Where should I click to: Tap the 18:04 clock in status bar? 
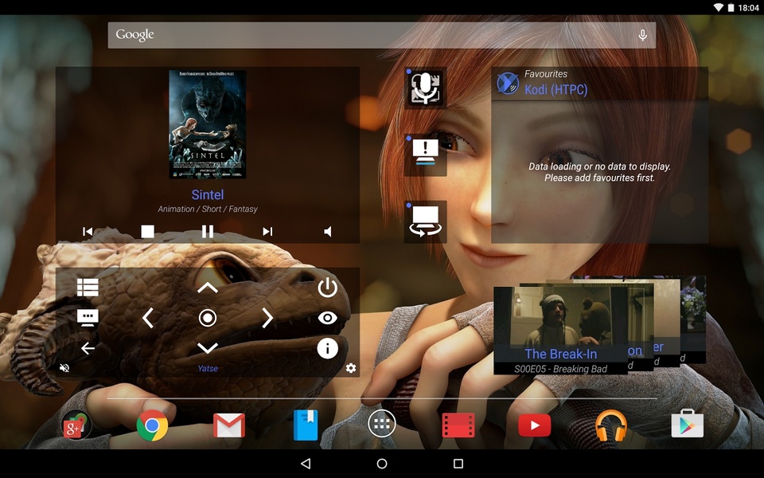(748, 8)
